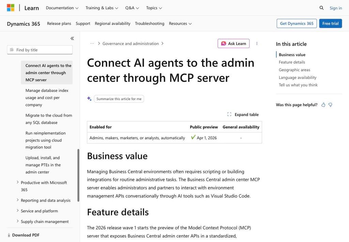The width and height of the screenshot is (349, 242).
Task: Start a Free trial
Action: 330,23
